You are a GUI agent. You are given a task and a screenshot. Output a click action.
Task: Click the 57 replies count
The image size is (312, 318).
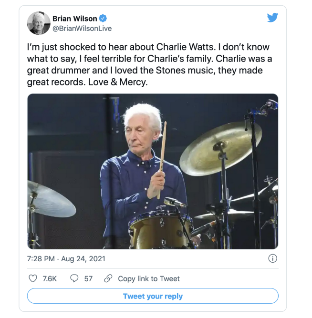tap(88, 278)
